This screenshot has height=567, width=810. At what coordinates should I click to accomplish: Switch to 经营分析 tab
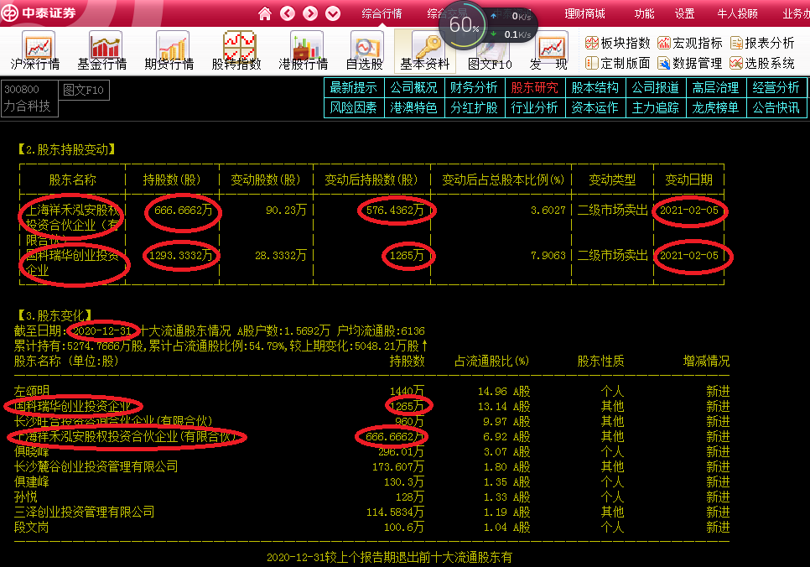click(x=777, y=87)
